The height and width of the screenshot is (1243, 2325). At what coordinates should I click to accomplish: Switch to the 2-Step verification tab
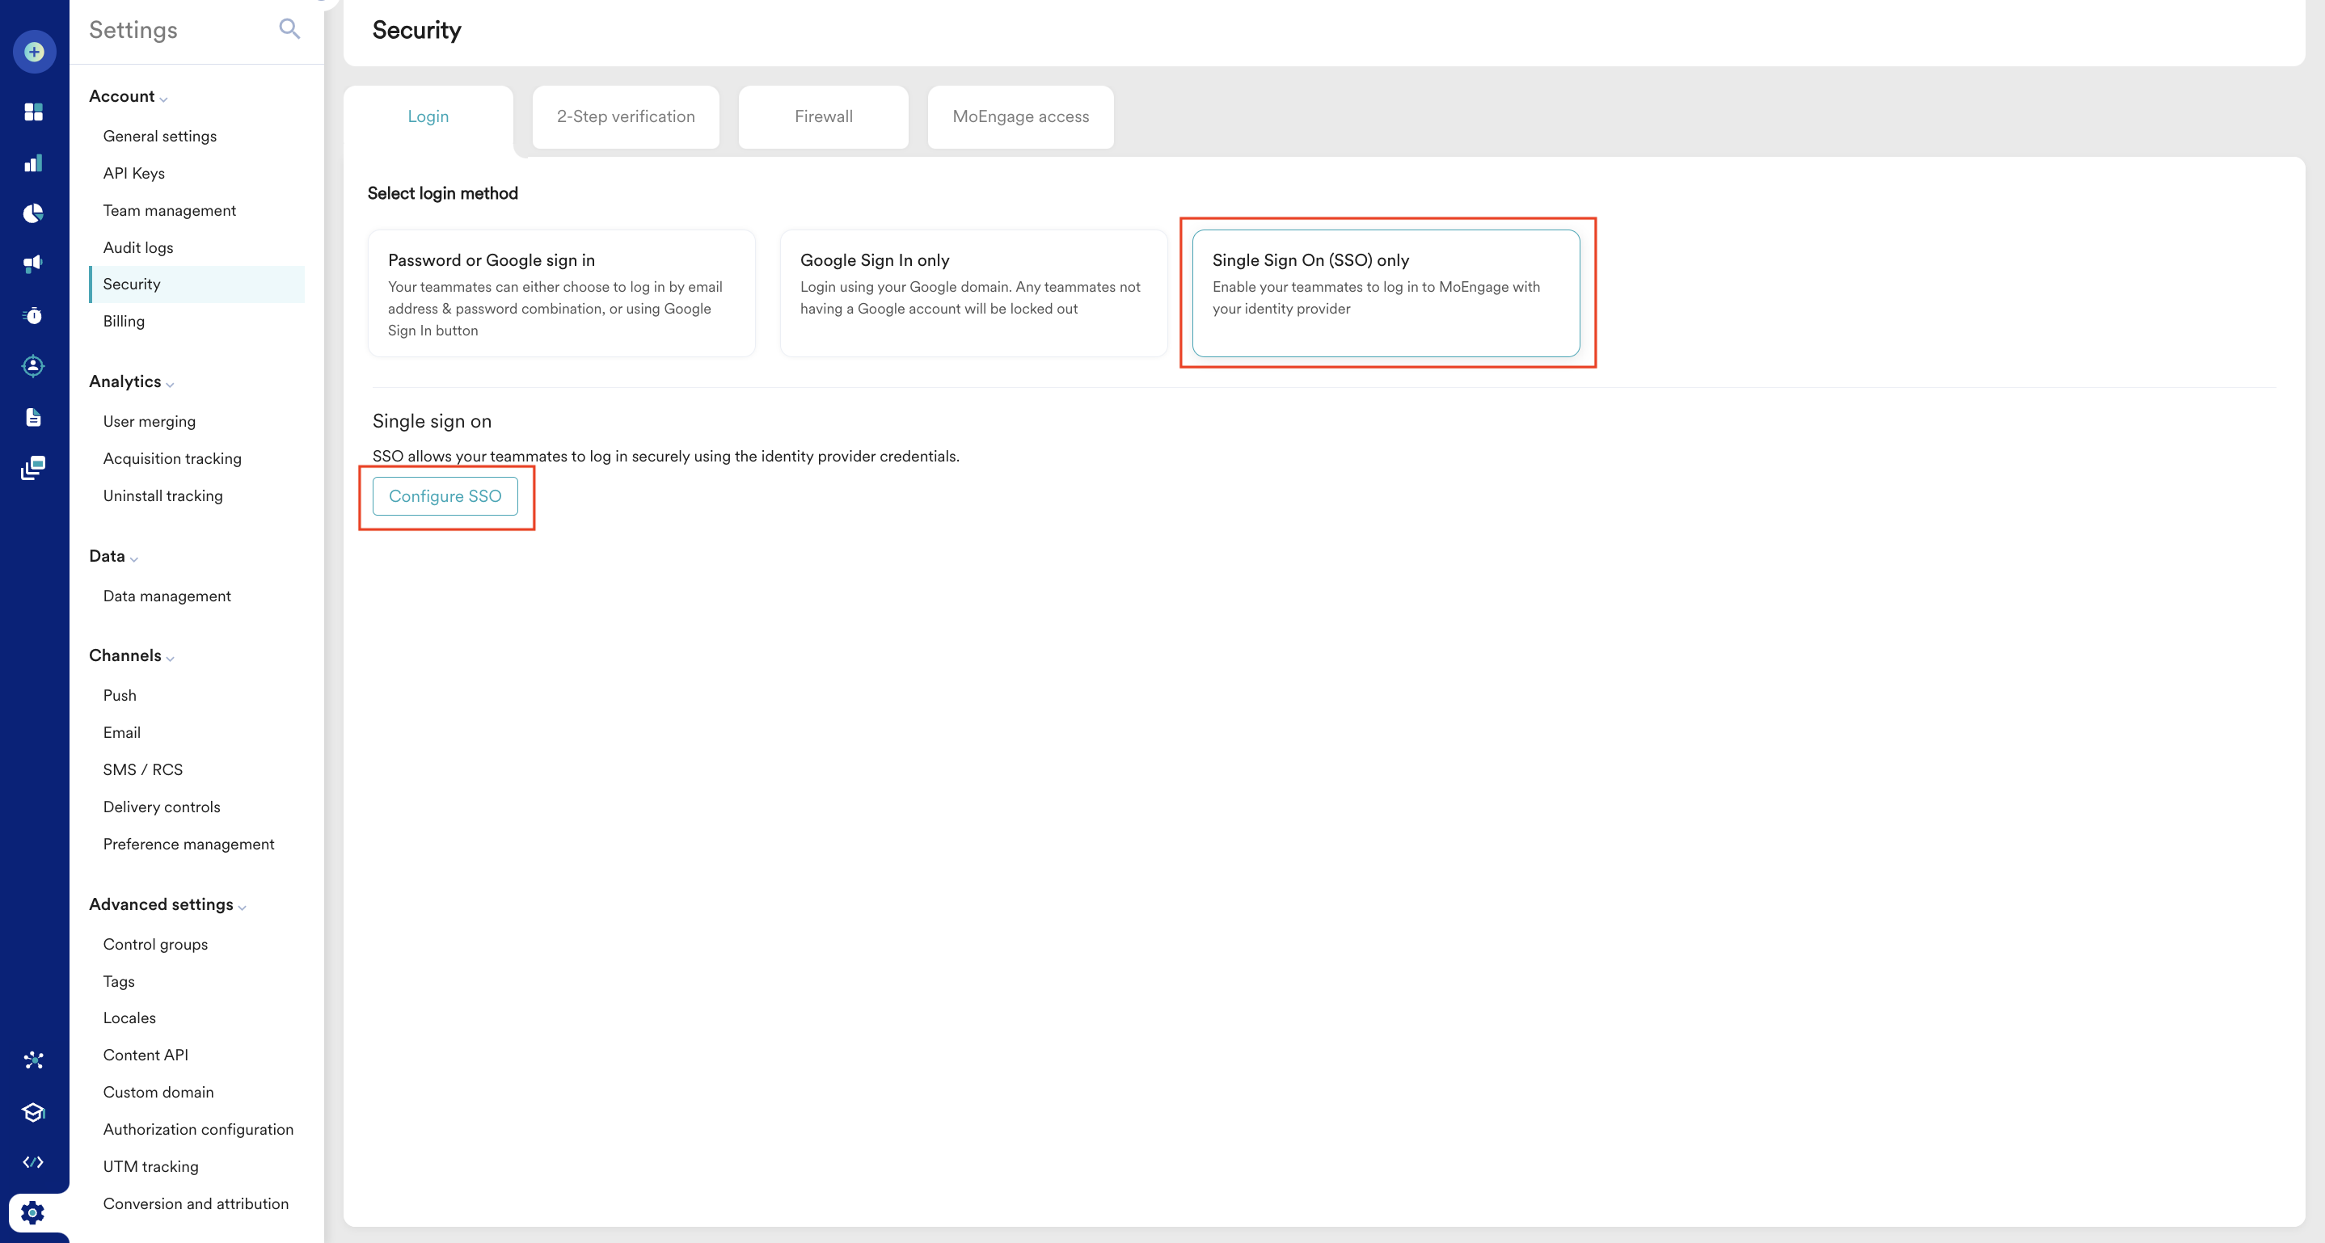tap(626, 116)
